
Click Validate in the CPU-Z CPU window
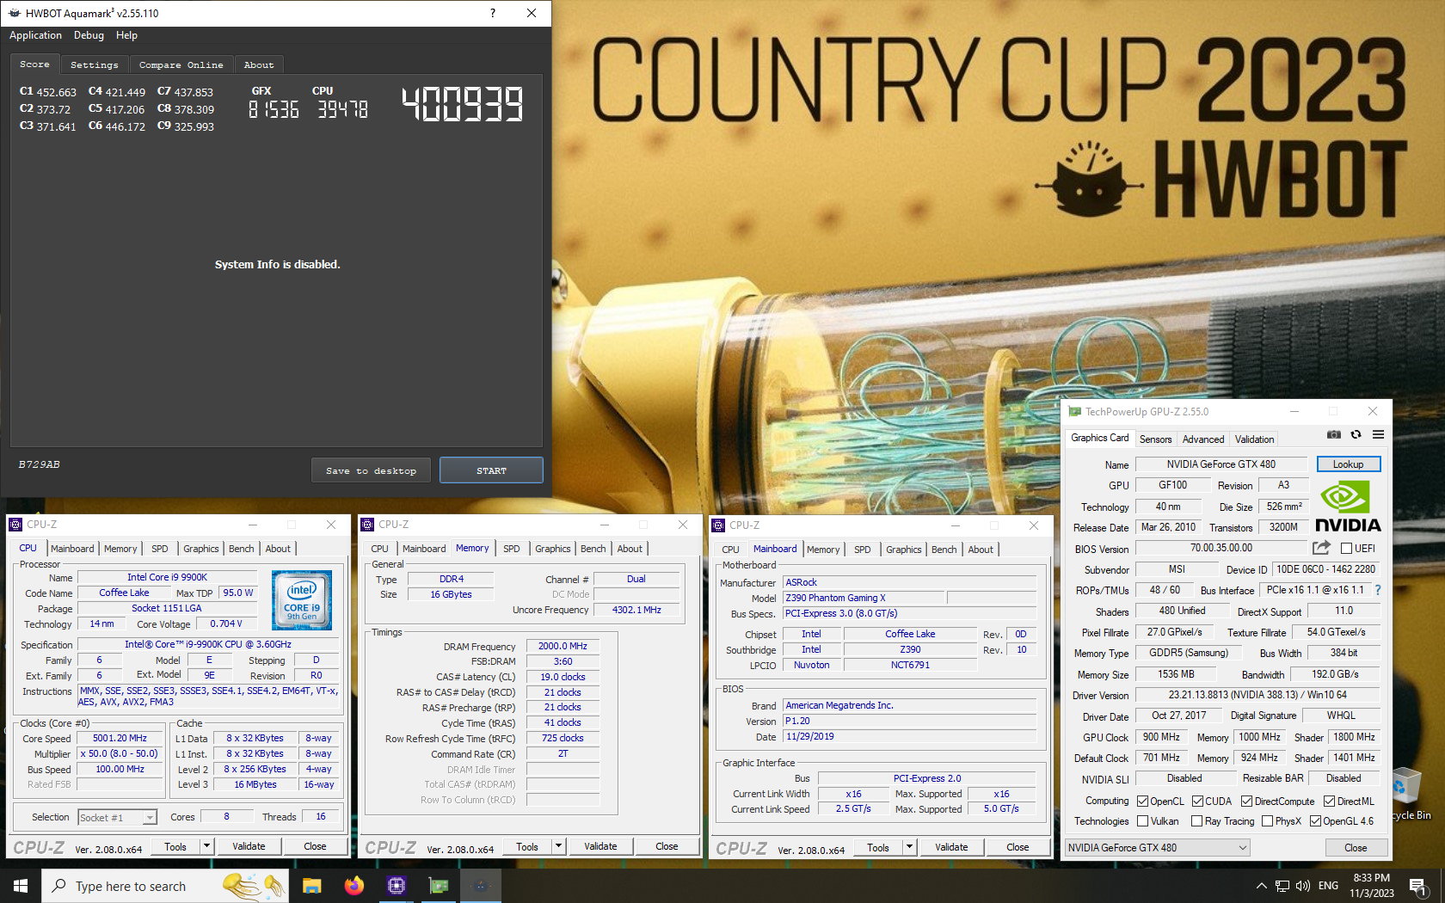tap(249, 846)
